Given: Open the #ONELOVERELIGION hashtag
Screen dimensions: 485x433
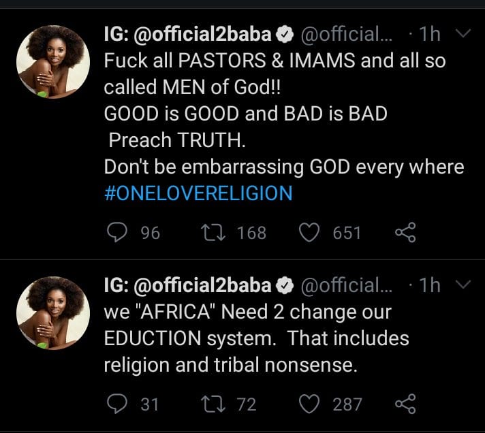Looking at the screenshot, I should point(198,193).
